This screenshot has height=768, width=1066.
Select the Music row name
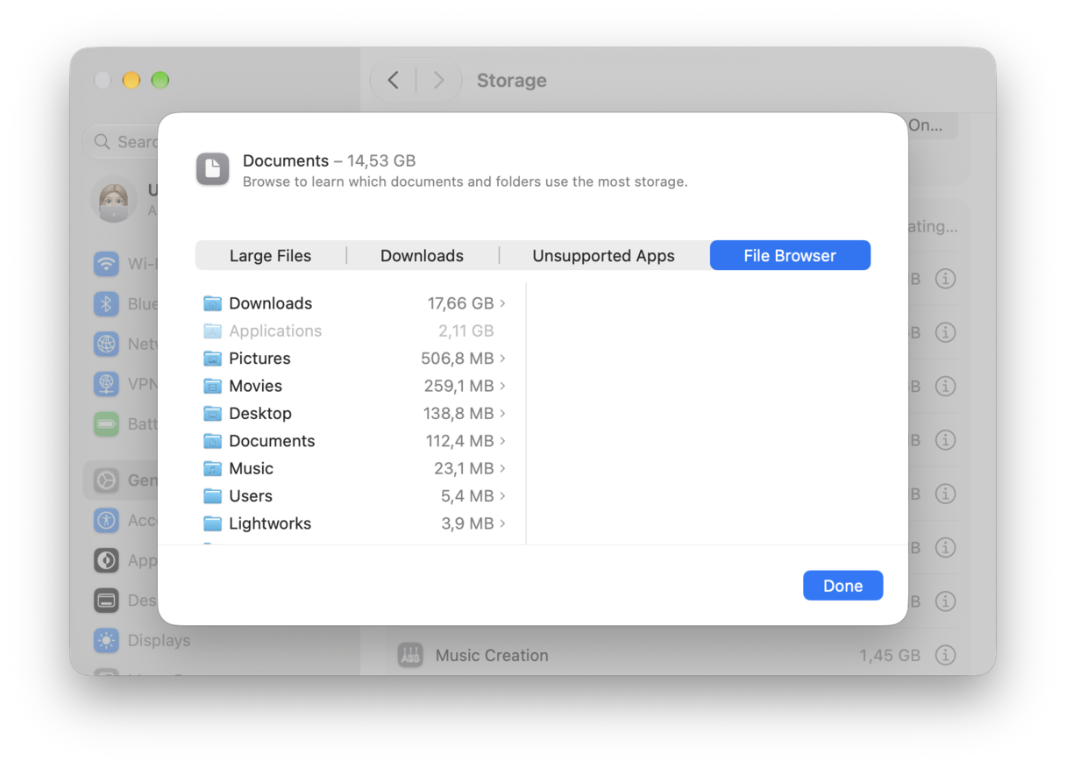[251, 468]
